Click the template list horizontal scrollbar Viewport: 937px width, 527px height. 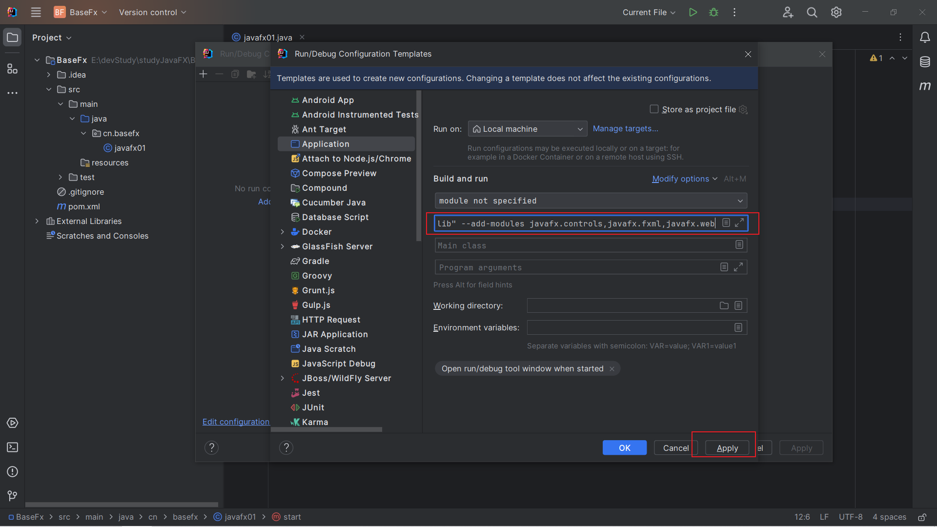pyautogui.click(x=326, y=429)
